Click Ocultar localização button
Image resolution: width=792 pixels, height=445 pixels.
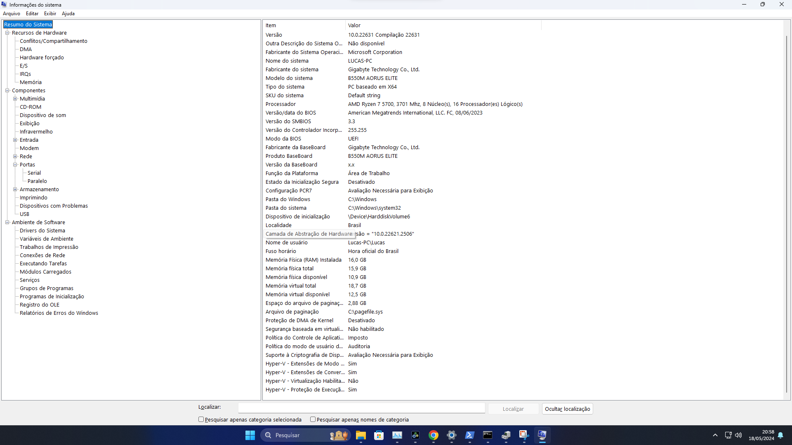point(567,409)
